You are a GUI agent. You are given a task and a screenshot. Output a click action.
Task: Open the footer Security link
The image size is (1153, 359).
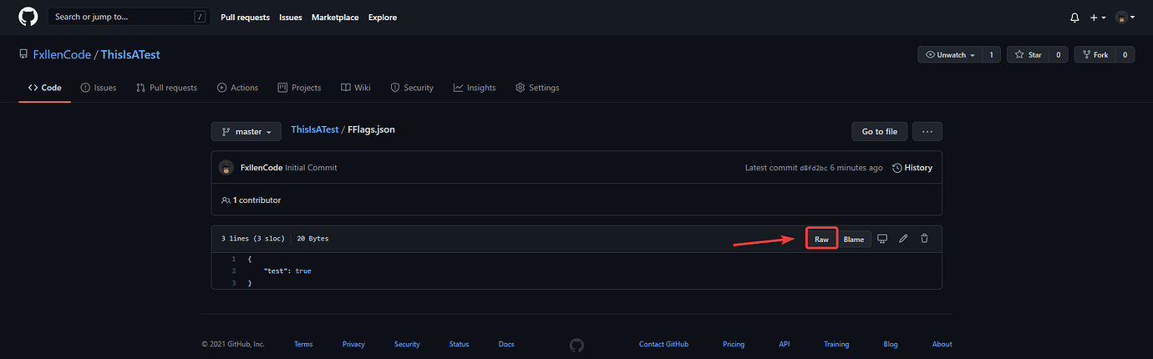click(407, 344)
